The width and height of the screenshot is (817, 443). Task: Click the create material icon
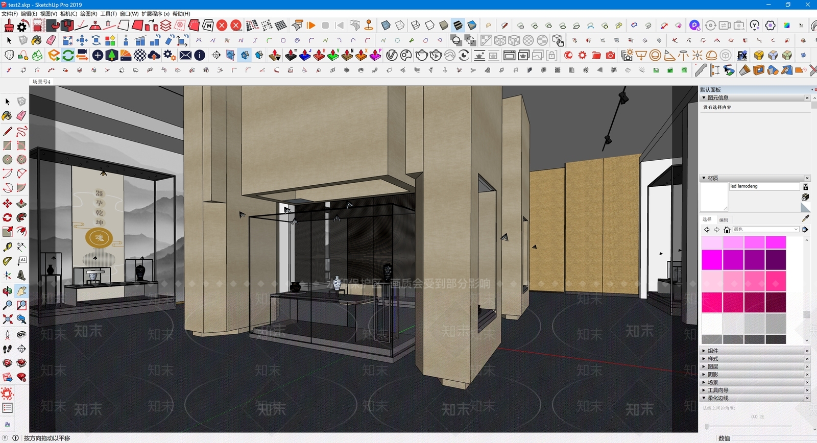(x=805, y=197)
